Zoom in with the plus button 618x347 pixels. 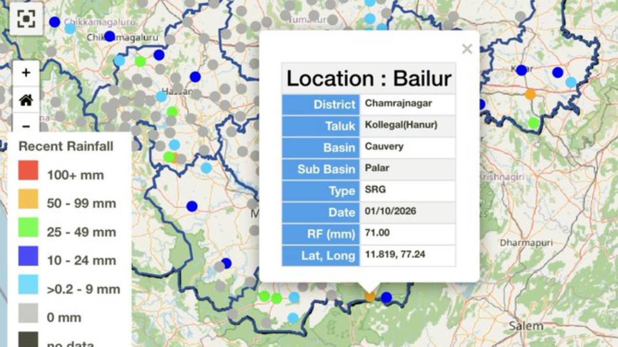click(26, 73)
